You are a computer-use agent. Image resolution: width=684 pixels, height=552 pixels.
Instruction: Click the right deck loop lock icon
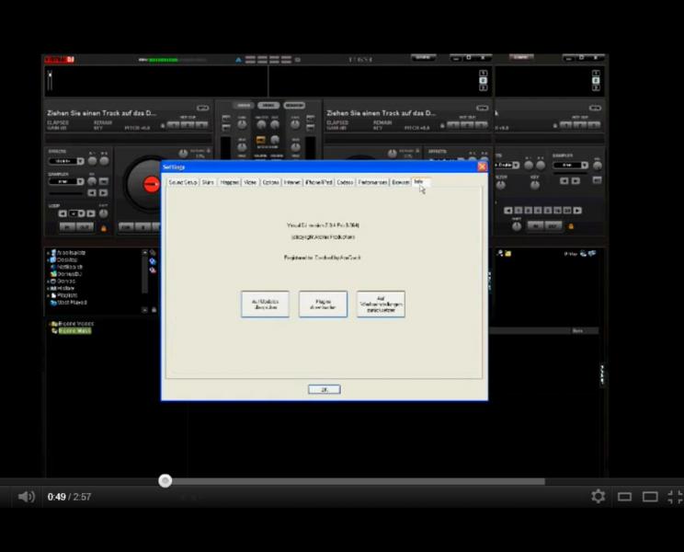(x=571, y=226)
